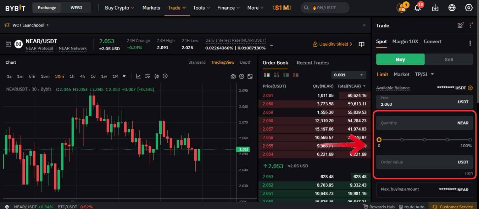Switch to the Margin 10X tab
479x209 pixels.
coord(405,42)
